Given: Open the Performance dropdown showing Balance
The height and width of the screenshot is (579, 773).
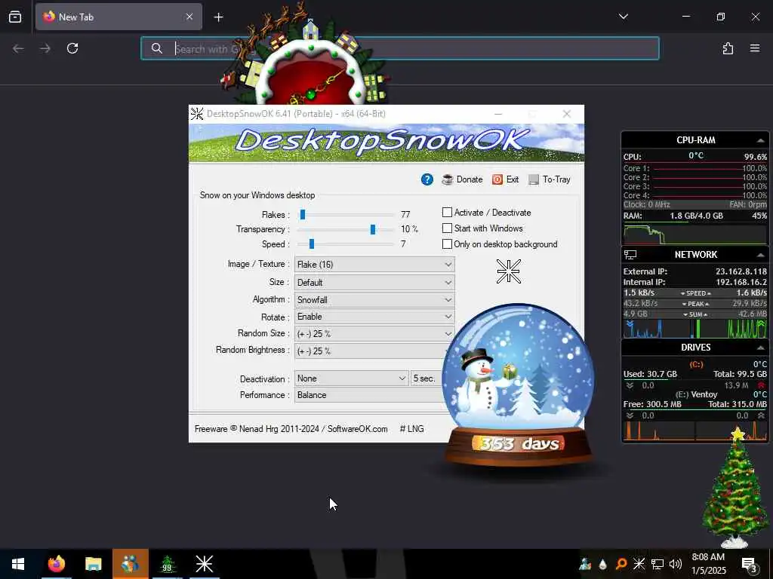Looking at the screenshot, I should [x=370, y=395].
